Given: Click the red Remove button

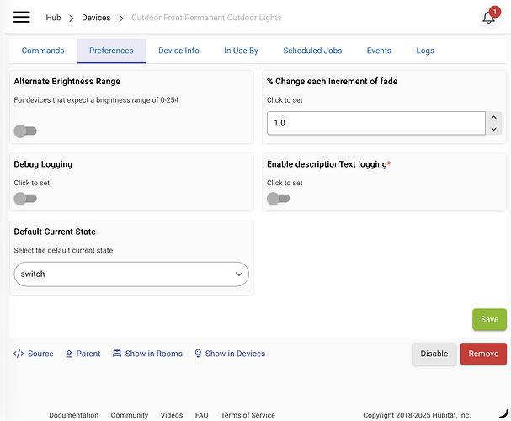Looking at the screenshot, I should [x=483, y=354].
